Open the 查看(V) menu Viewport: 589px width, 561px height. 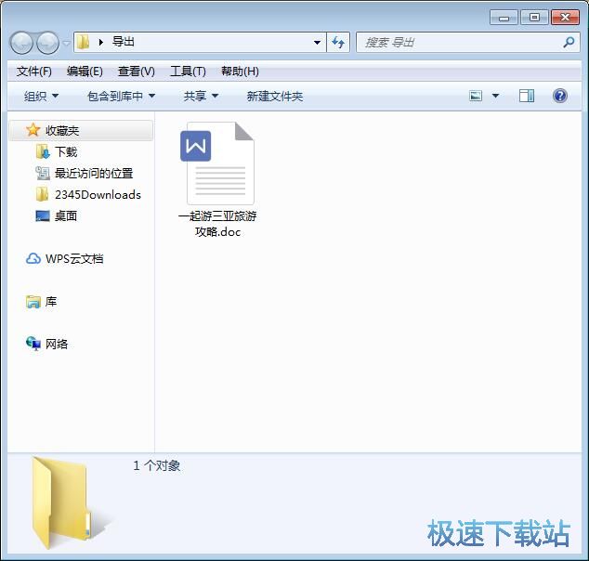(136, 71)
